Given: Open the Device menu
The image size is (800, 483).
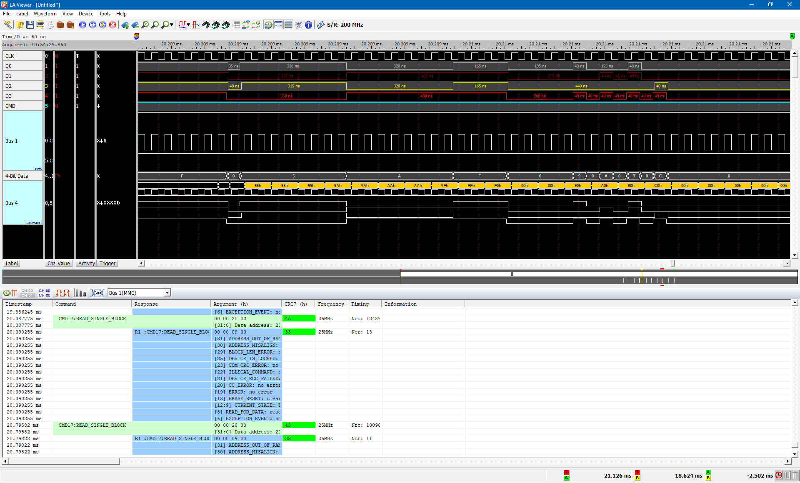Looking at the screenshot, I should click(86, 14).
